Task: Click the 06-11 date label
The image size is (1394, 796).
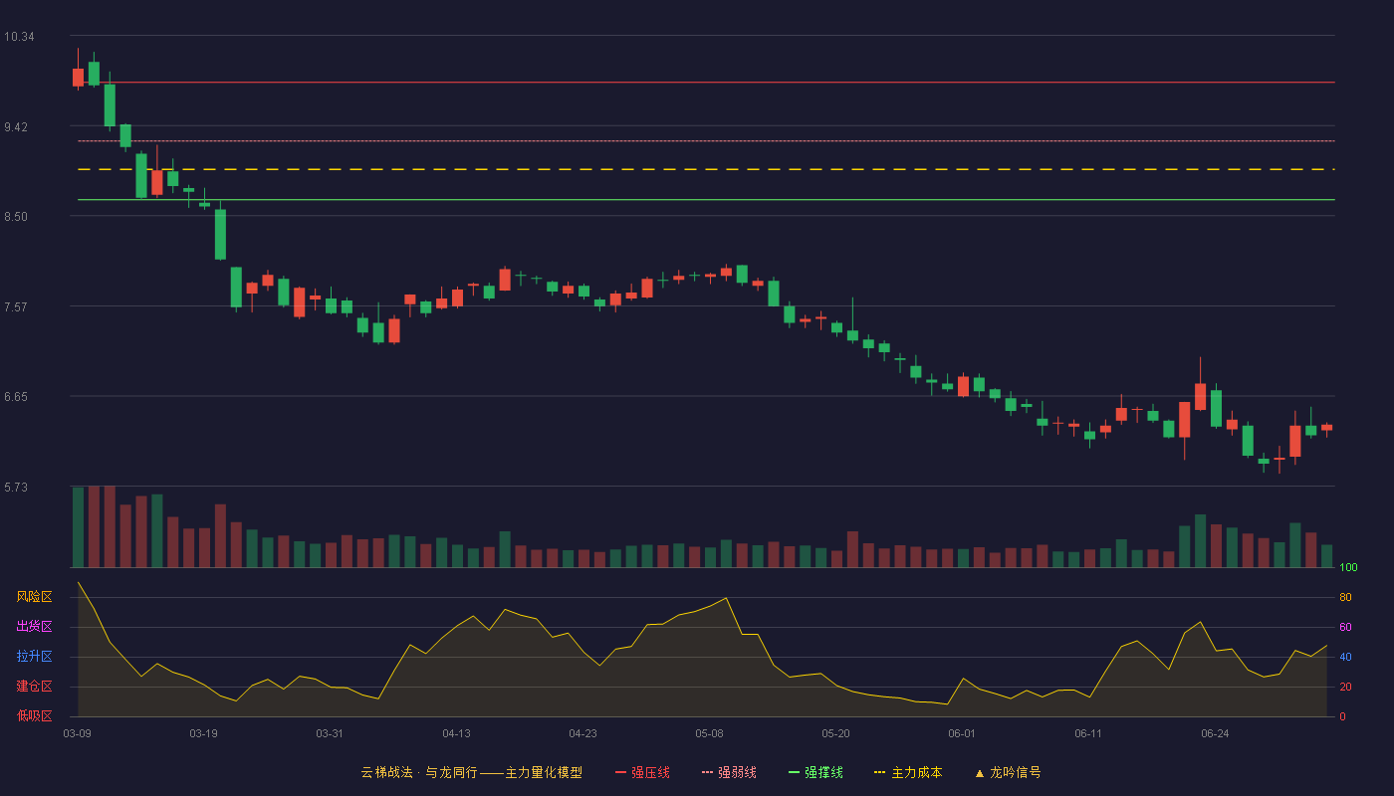Action: tap(1088, 733)
